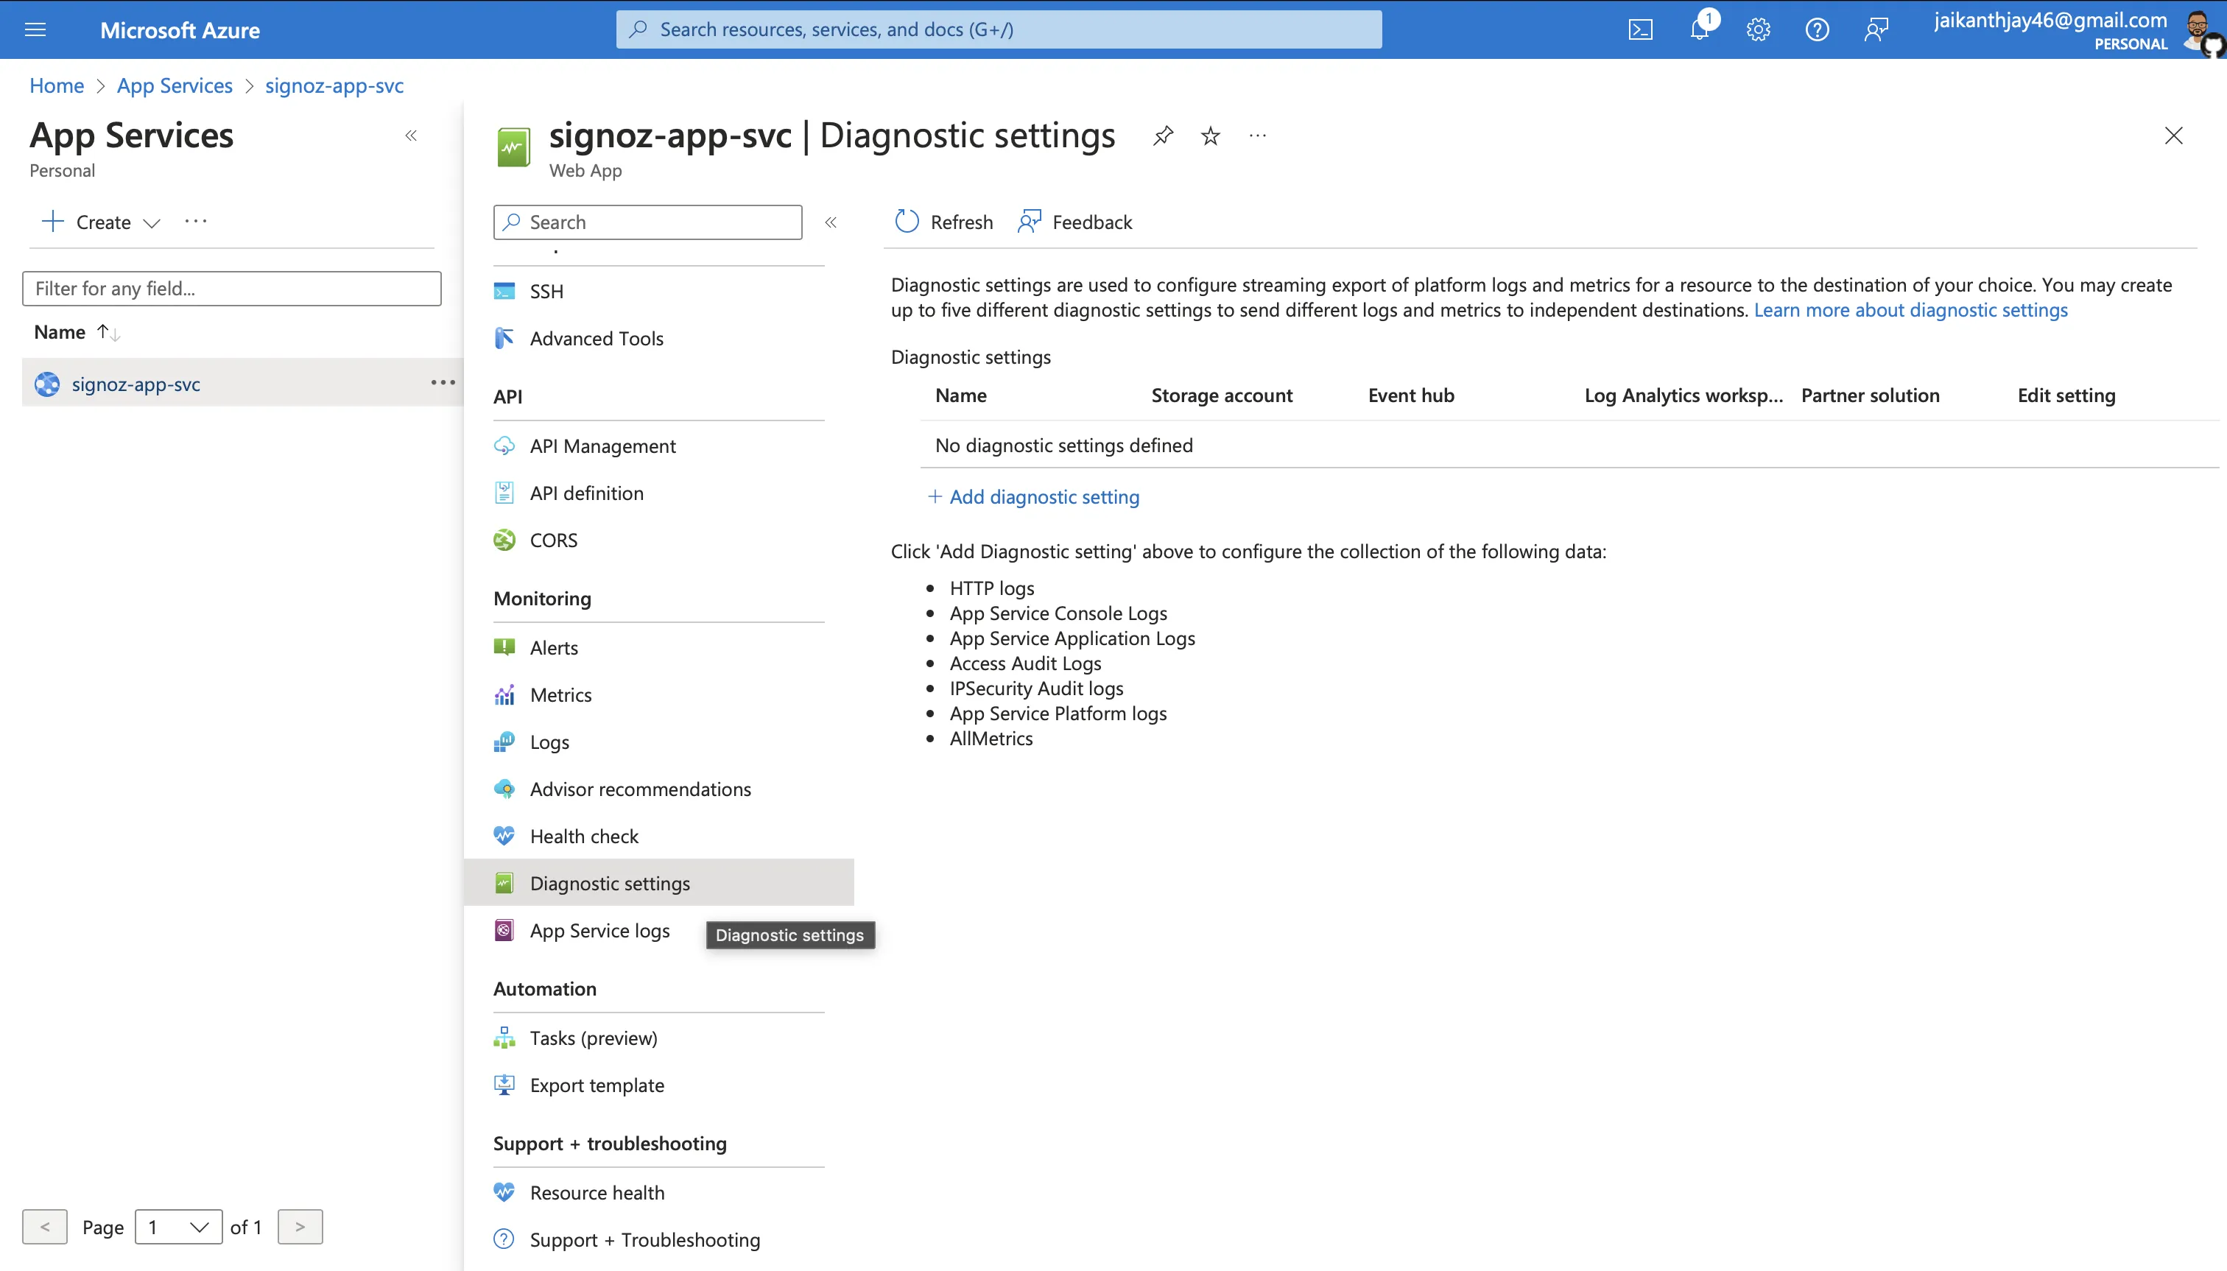Screen dimensions: 2227x1271
Task: Open App Service logs menu item
Action: click(599, 931)
